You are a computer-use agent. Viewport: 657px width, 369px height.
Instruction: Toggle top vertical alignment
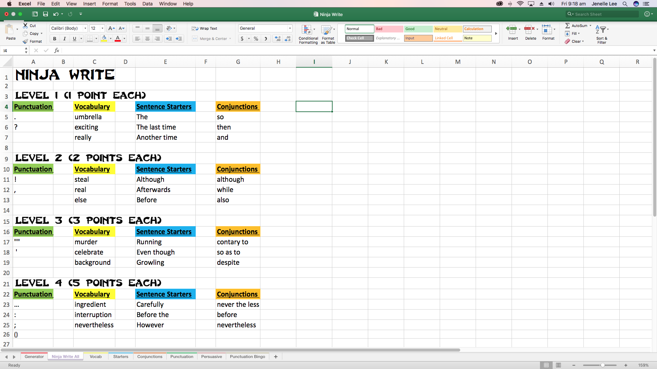[138, 28]
